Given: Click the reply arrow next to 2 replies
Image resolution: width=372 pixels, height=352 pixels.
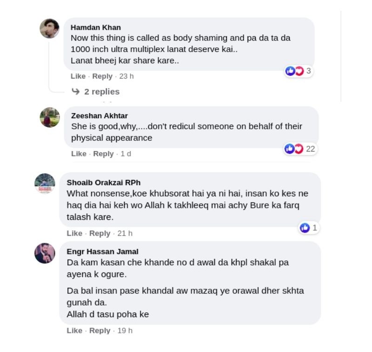Looking at the screenshot, I should (x=76, y=92).
